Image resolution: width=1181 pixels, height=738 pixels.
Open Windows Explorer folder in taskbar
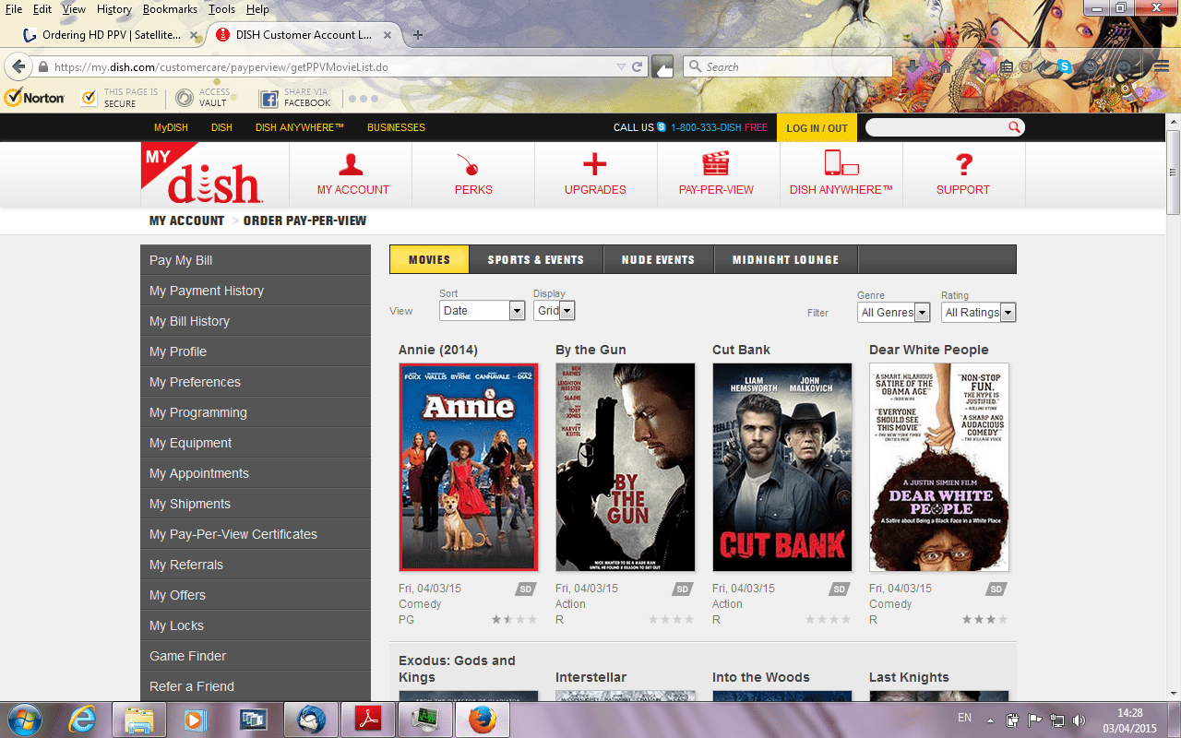(x=139, y=719)
